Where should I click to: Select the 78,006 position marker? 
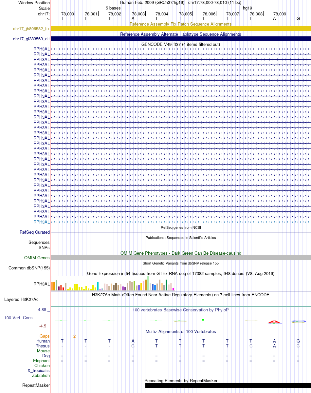(x=209, y=14)
